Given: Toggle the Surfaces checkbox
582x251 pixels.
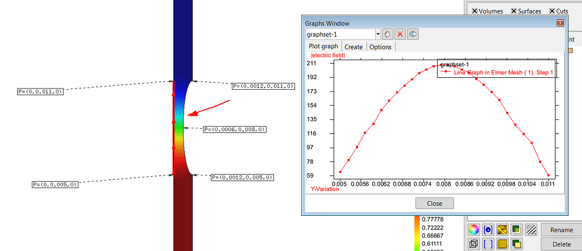Looking at the screenshot, I should coord(514,11).
